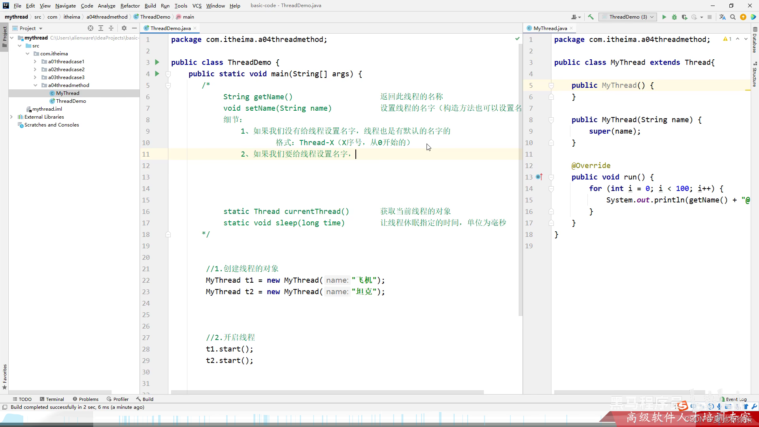This screenshot has width=759, height=427.
Task: Run with Coverage shield icon
Action: pos(684,17)
